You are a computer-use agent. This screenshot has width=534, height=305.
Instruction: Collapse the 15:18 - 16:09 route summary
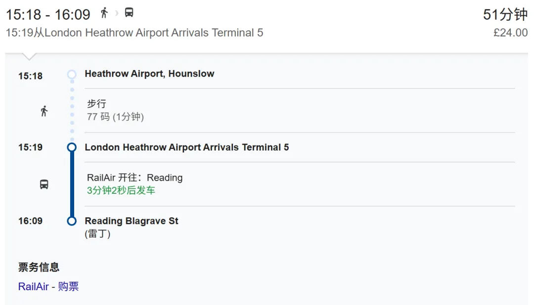pyautogui.click(x=48, y=15)
